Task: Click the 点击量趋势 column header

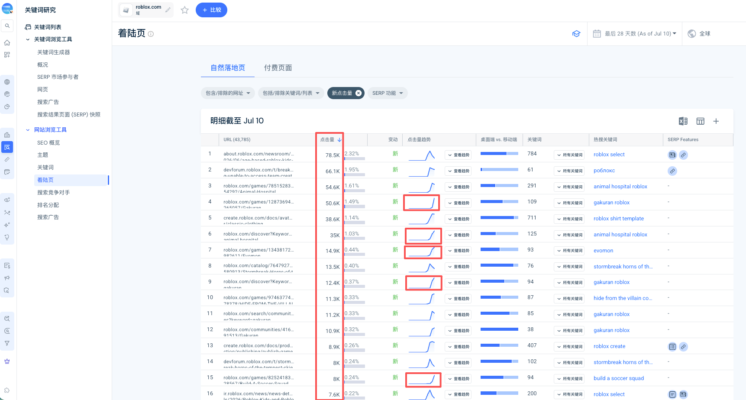Action: point(419,139)
